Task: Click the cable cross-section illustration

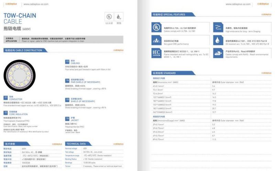Action: (20, 75)
